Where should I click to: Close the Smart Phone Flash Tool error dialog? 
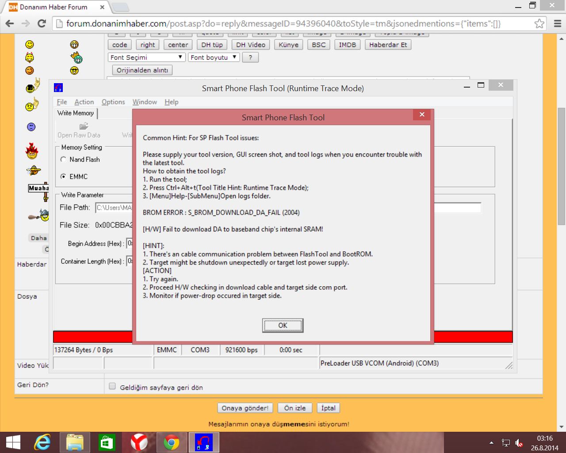(x=422, y=115)
